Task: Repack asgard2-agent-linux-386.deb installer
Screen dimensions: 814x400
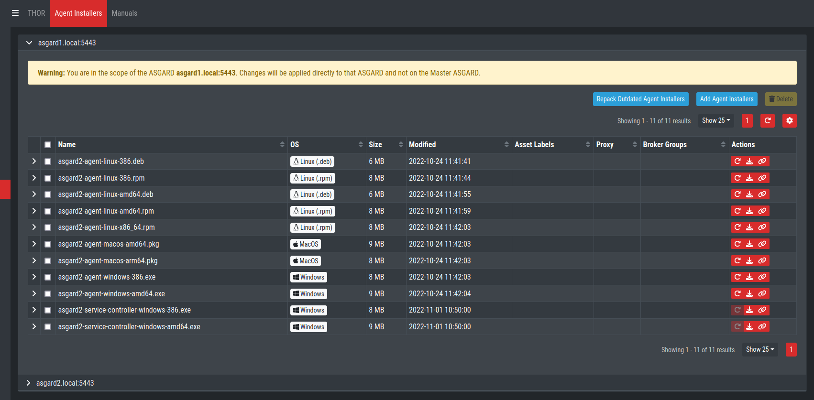Action: (737, 162)
